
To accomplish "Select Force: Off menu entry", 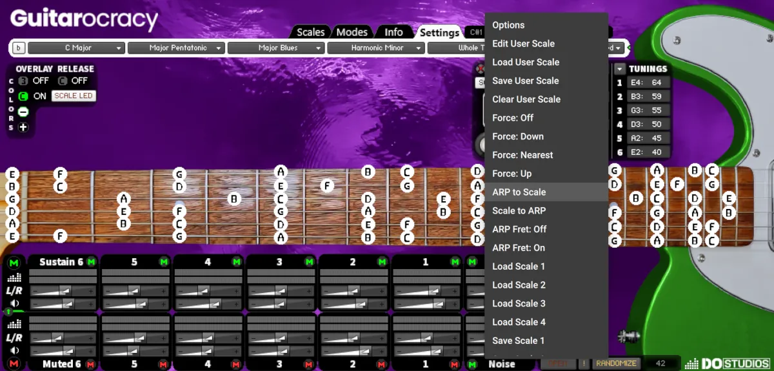I will coord(546,118).
